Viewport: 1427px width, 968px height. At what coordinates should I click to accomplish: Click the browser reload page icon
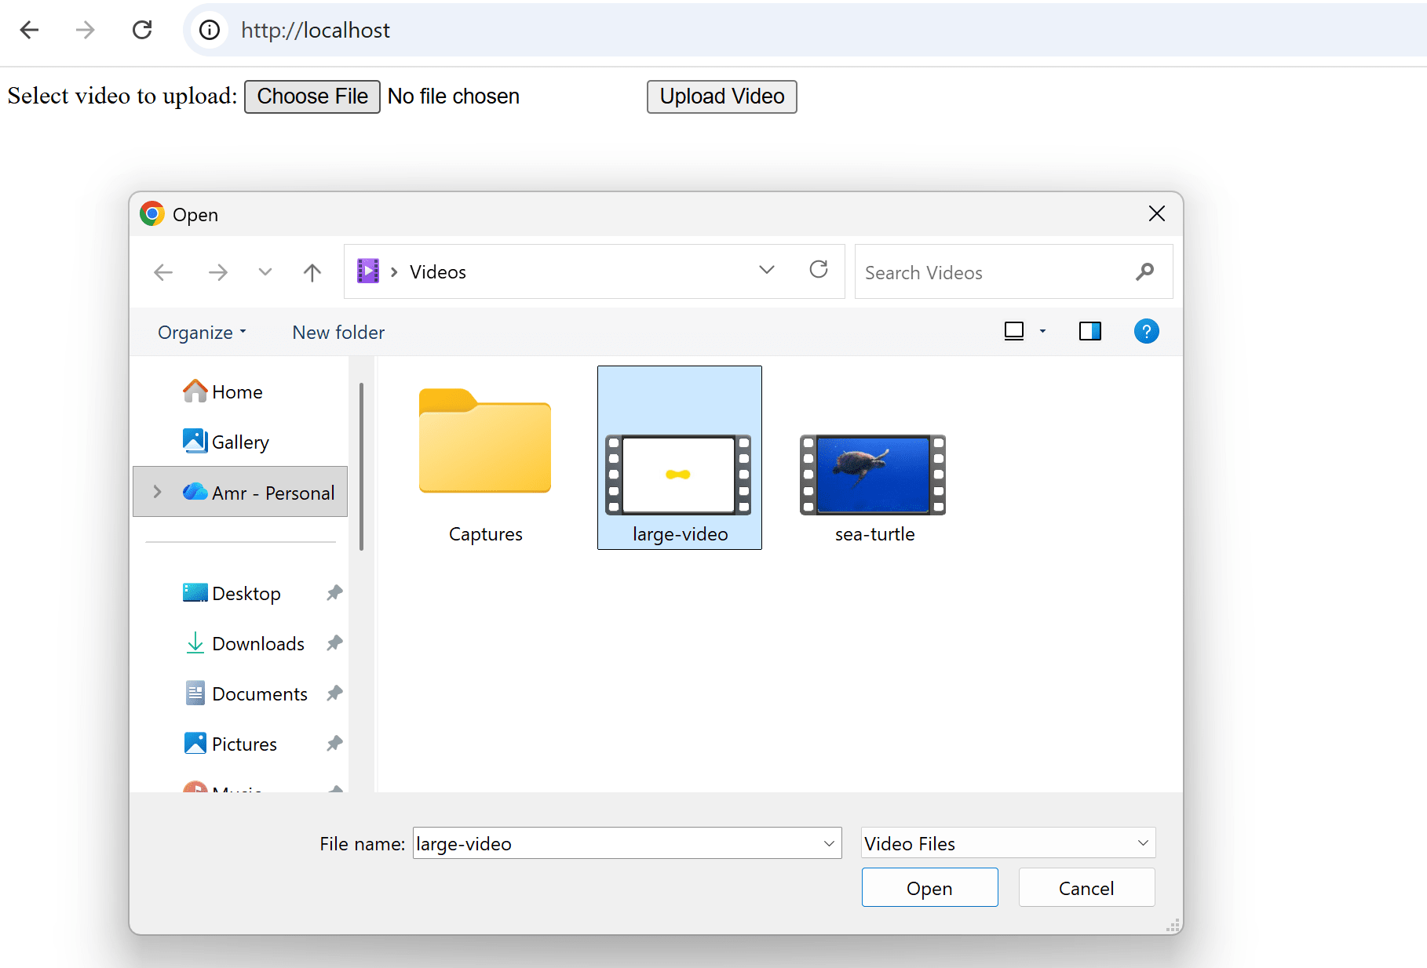(142, 30)
